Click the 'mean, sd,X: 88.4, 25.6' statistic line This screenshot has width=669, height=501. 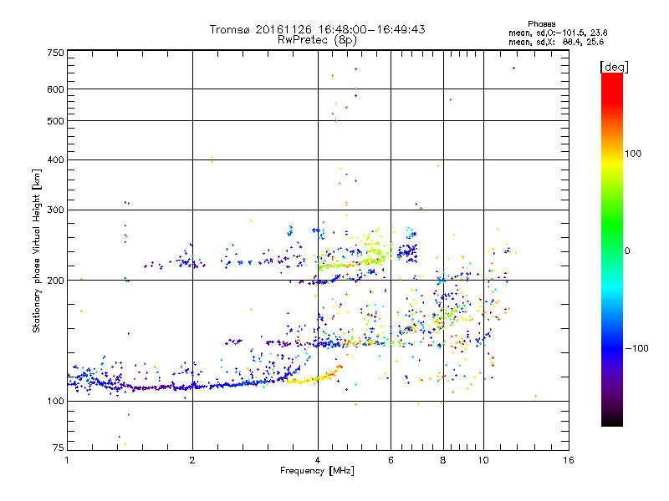coord(556,42)
